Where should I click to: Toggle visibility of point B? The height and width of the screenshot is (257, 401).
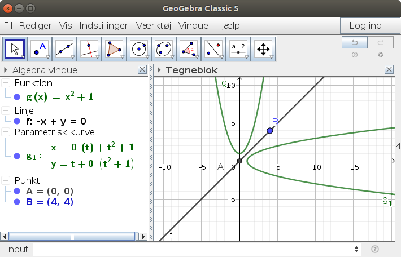pos(17,202)
